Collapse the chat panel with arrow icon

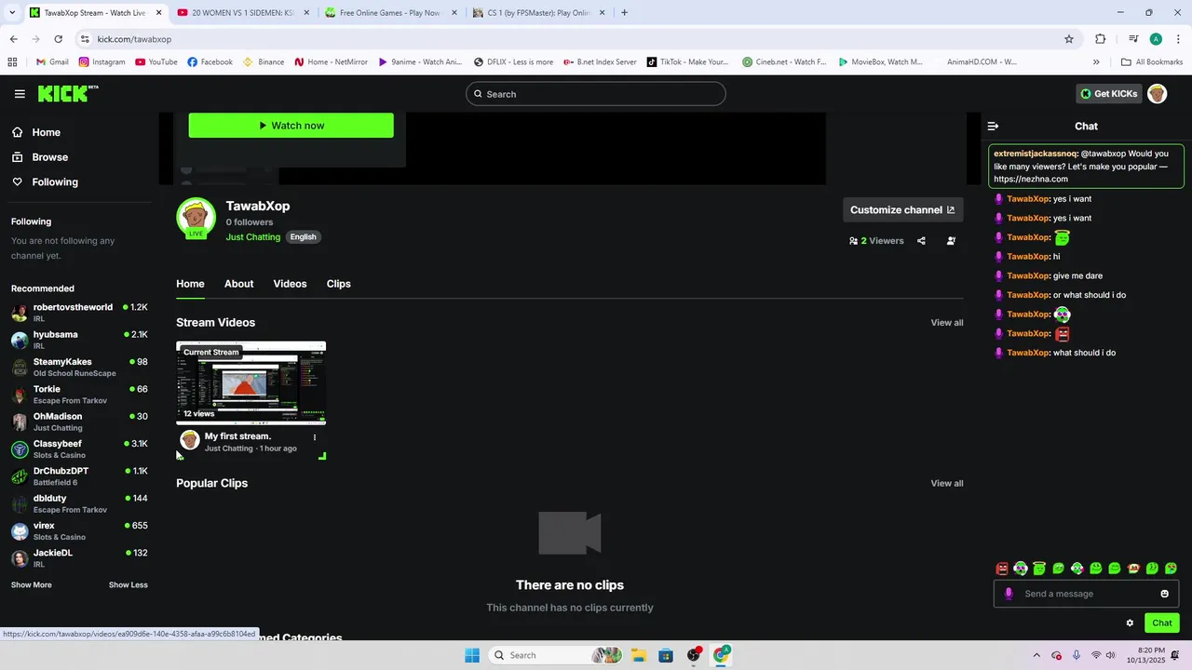[x=993, y=126]
